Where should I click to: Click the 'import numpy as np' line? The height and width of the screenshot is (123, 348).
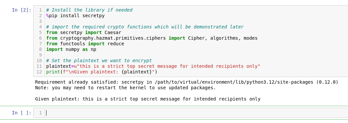pyautogui.click(x=71, y=49)
